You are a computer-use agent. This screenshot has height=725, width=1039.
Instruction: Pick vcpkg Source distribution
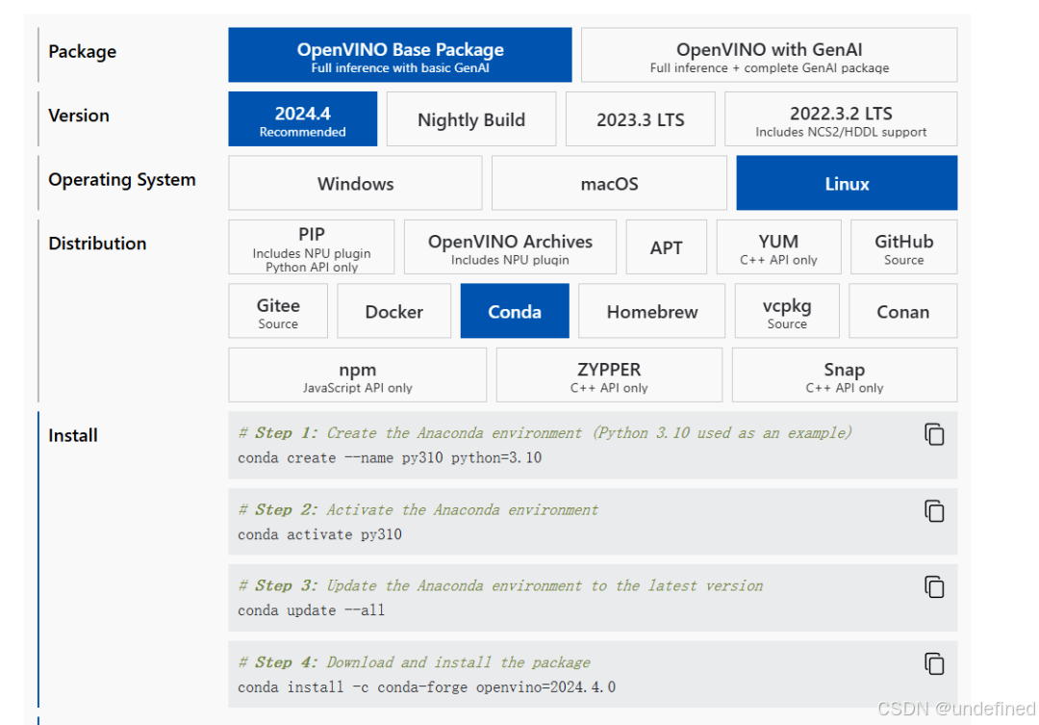(x=787, y=311)
